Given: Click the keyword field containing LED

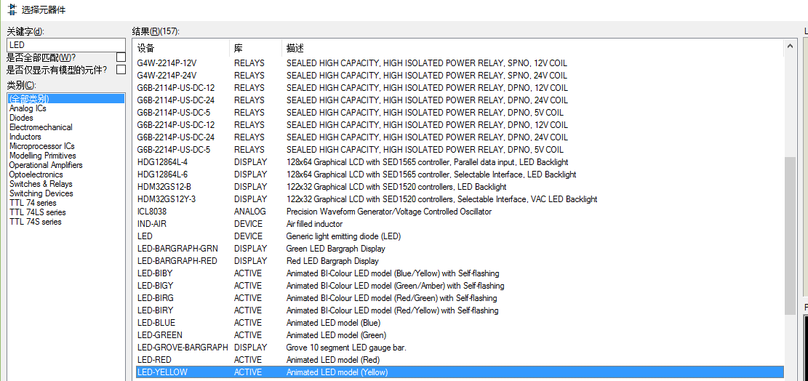Looking at the screenshot, I should [x=66, y=45].
